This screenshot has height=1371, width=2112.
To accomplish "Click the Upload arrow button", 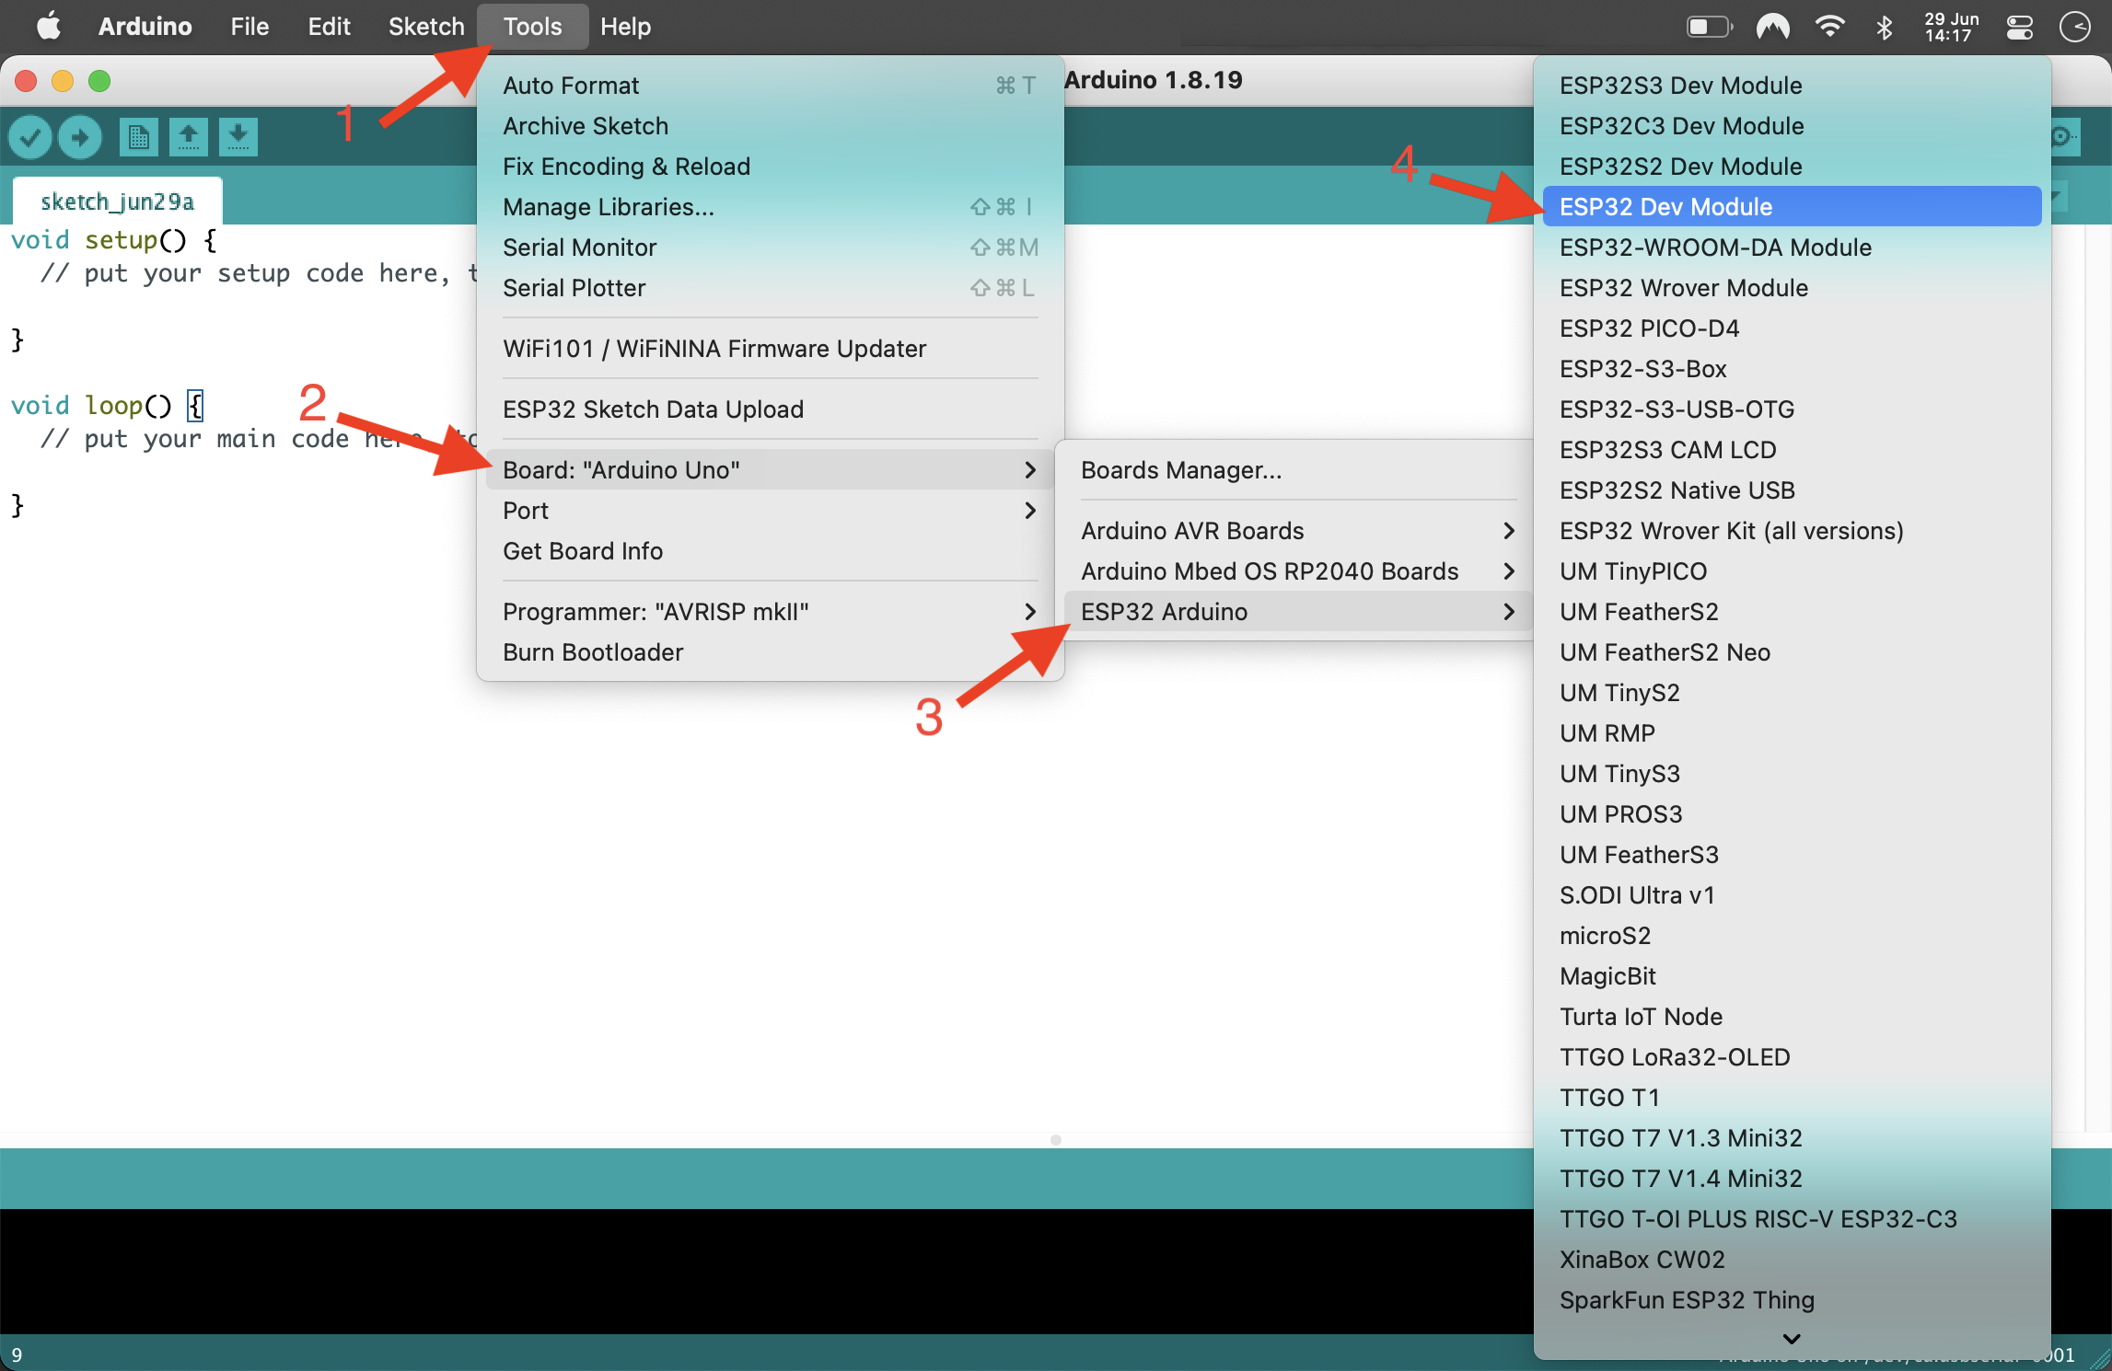I will point(80,137).
